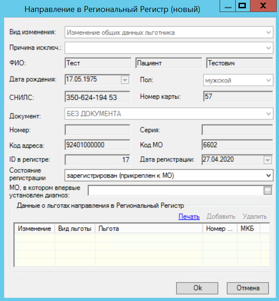Click the СНИЛС field 350-624-194 53
279x301 pixels.
98,97
